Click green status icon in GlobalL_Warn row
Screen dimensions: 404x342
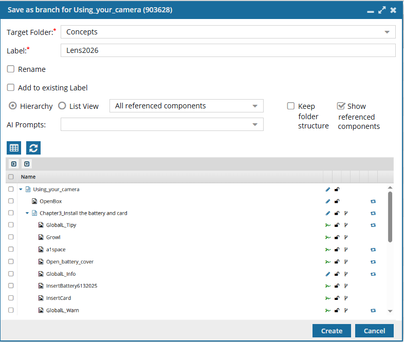pos(328,310)
